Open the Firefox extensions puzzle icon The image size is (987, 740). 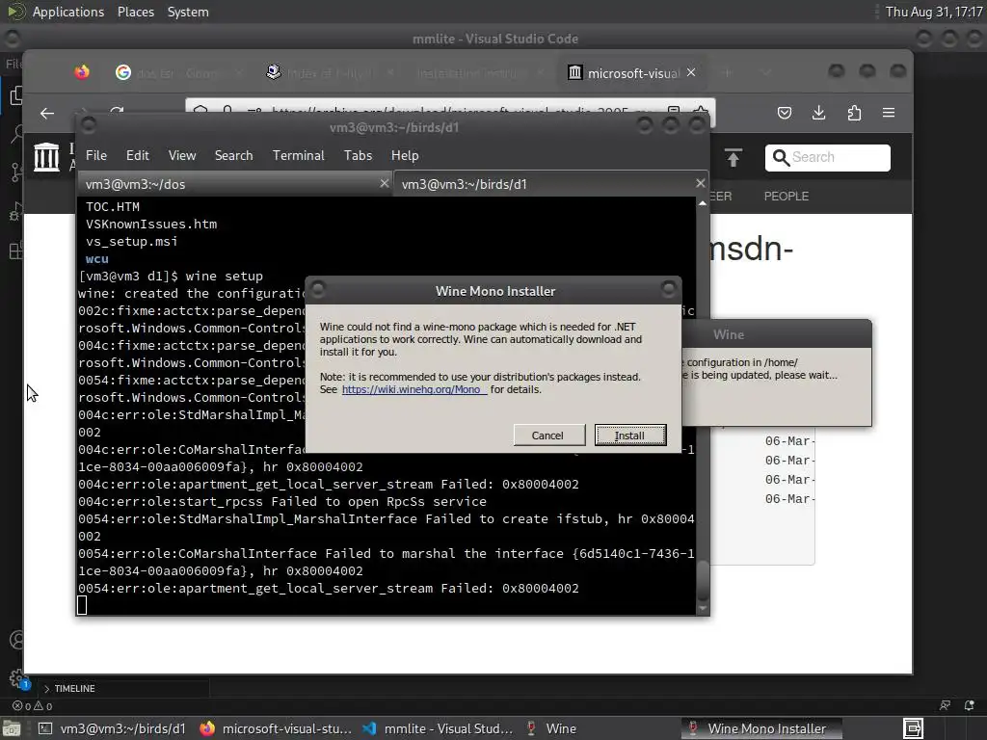pyautogui.click(x=854, y=114)
